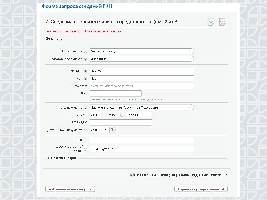Toggle consent to personal data transfer checkbox
This screenshot has height=200, width=267.
[x=132, y=175]
